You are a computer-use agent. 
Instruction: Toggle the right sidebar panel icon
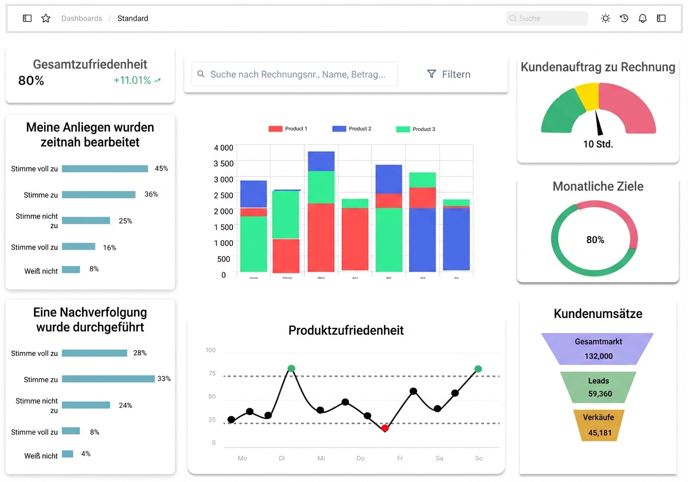tap(661, 18)
